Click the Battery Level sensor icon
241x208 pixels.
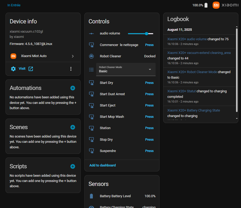(x=91, y=196)
